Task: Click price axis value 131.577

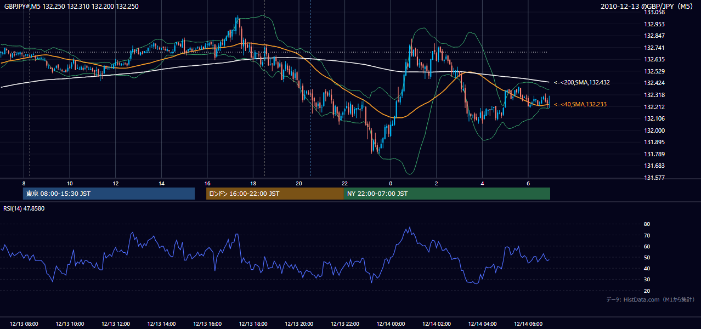Action: 654,178
